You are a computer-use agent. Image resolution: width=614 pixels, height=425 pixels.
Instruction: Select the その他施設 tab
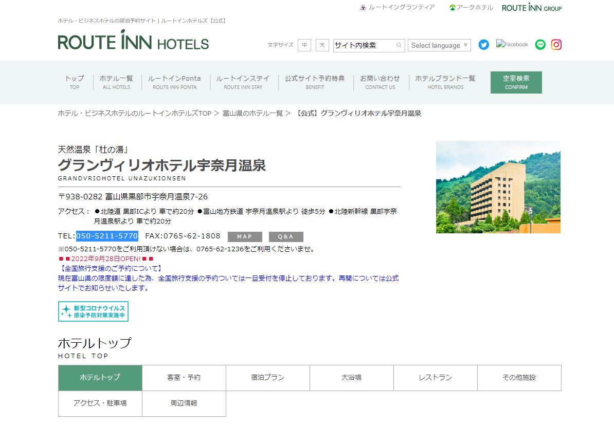(519, 378)
